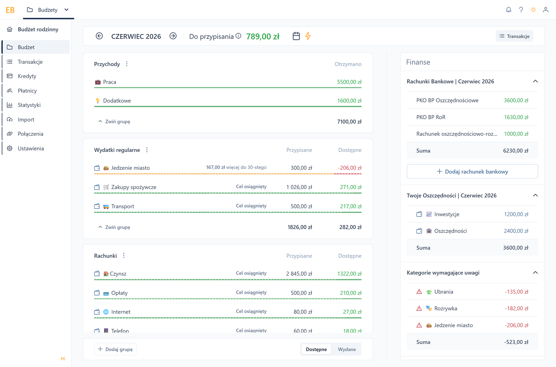Open the calendar month picker
556x367 pixels.
296,36
